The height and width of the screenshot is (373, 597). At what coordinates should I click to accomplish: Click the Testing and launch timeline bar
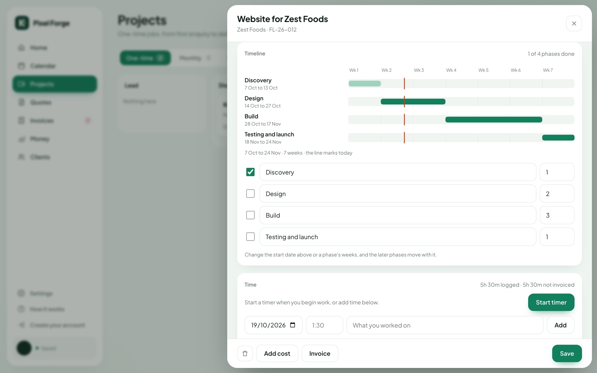click(x=558, y=137)
